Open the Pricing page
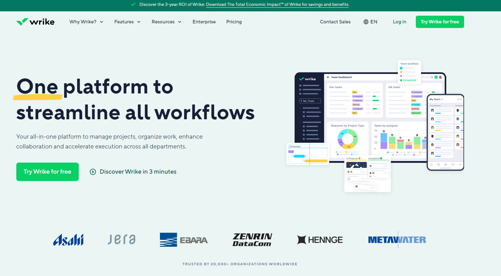 pyautogui.click(x=234, y=22)
